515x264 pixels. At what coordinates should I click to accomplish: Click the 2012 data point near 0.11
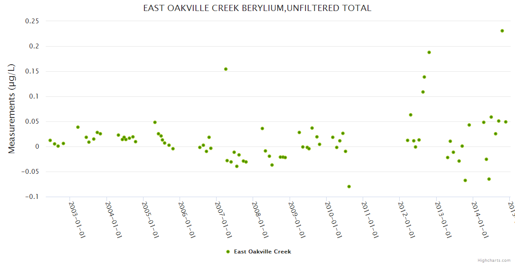click(x=423, y=92)
